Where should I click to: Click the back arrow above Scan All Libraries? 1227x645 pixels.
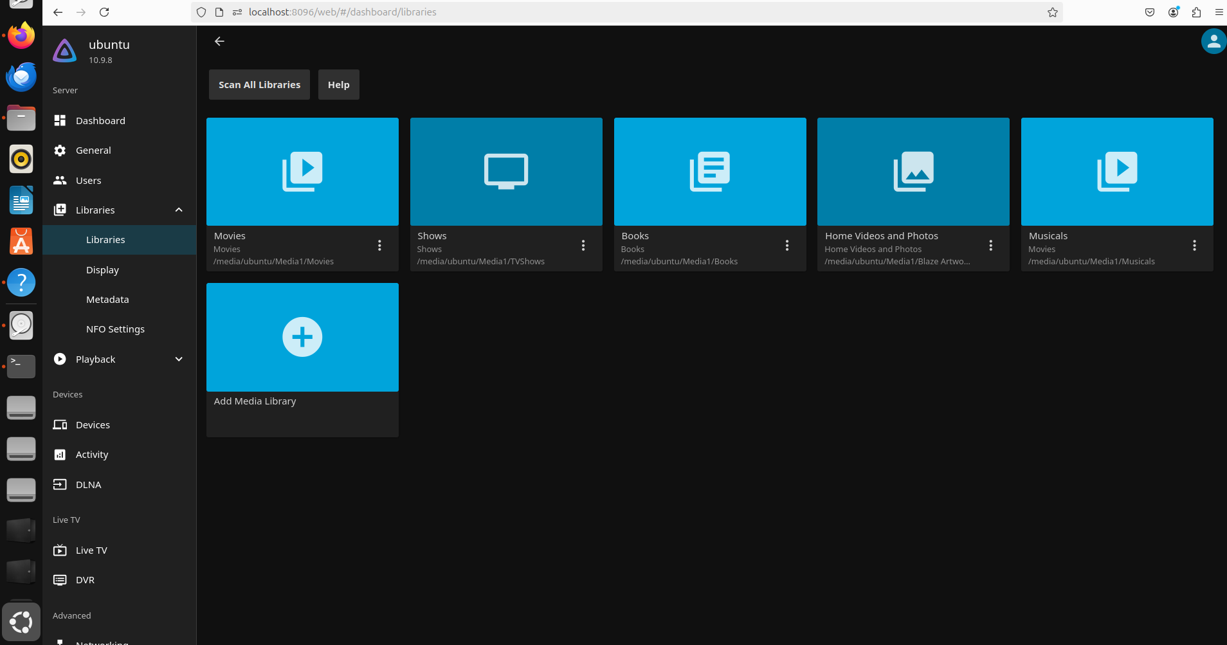click(219, 41)
